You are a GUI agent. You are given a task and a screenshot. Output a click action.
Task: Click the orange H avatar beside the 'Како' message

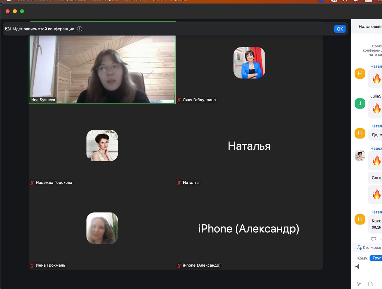pyautogui.click(x=360, y=219)
